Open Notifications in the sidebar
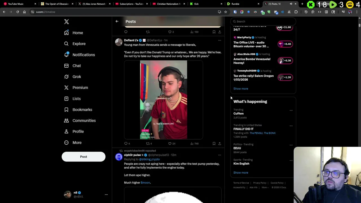The width and height of the screenshot is (361, 203). (80, 55)
